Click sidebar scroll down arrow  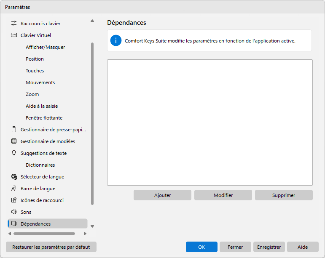[x=92, y=226]
